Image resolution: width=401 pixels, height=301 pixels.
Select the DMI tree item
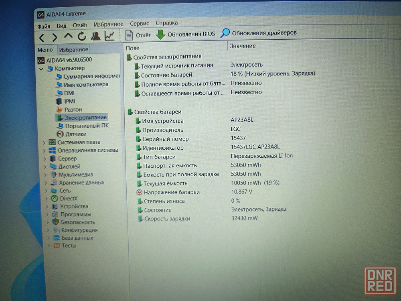point(65,93)
